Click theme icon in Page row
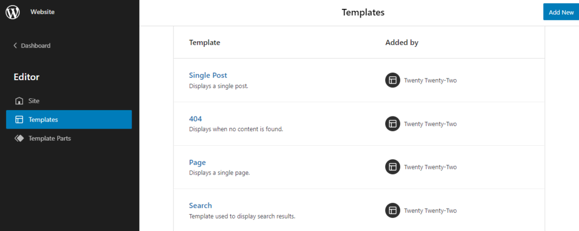 [392, 167]
